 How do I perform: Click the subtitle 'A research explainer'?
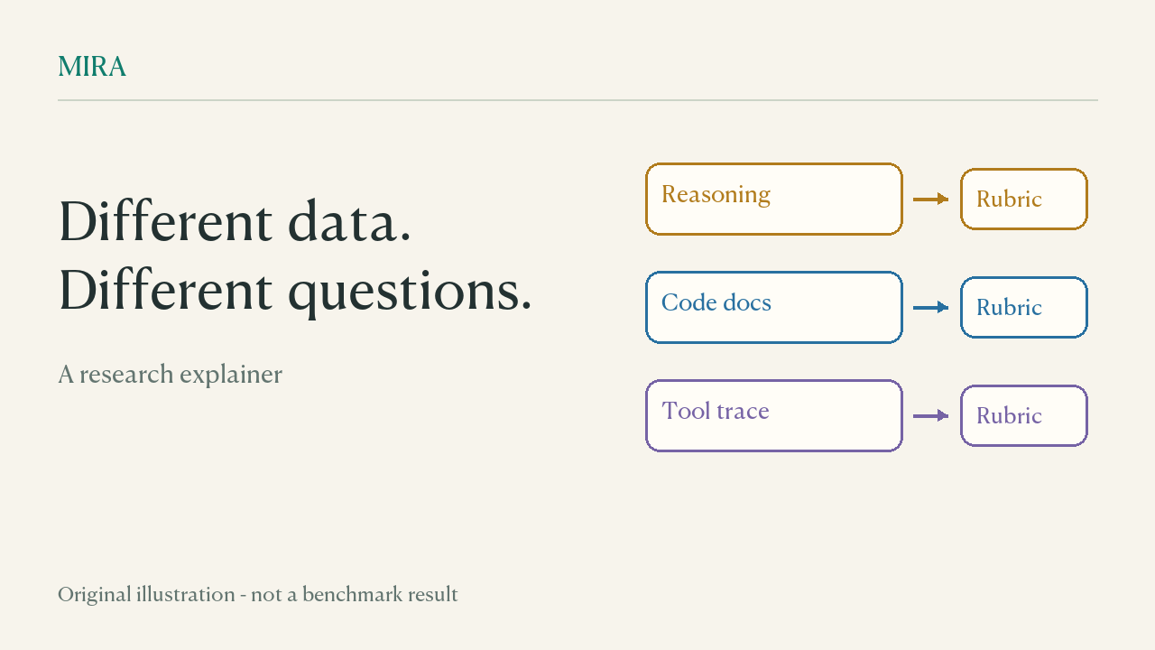(x=170, y=375)
